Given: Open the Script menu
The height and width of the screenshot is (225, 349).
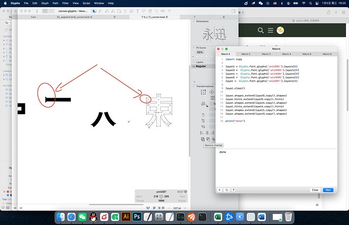Looking at the screenshot, I should coord(86,3).
